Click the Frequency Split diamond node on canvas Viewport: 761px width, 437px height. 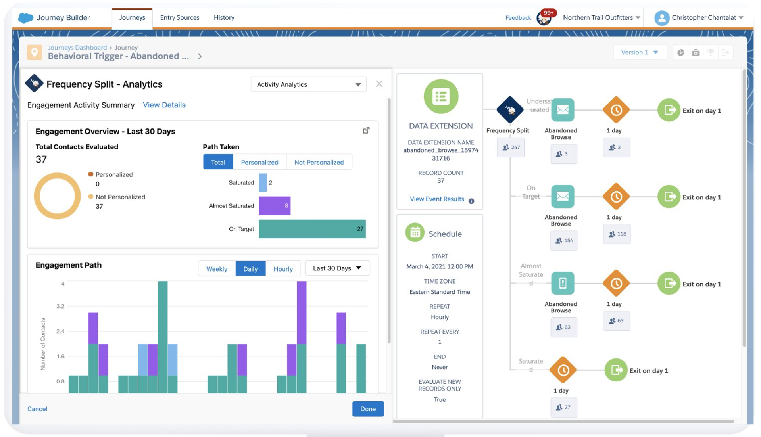pyautogui.click(x=510, y=110)
